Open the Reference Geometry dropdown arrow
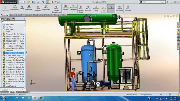The width and height of the screenshot is (180, 101). click(x=73, y=12)
